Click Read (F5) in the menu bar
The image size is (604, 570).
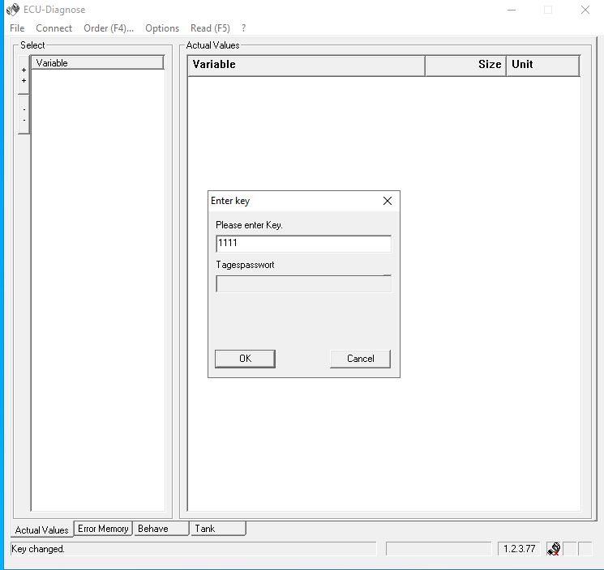pos(210,28)
